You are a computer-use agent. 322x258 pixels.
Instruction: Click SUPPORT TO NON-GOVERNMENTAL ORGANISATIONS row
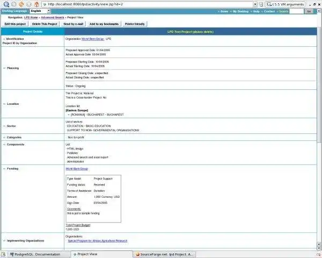click(103, 130)
